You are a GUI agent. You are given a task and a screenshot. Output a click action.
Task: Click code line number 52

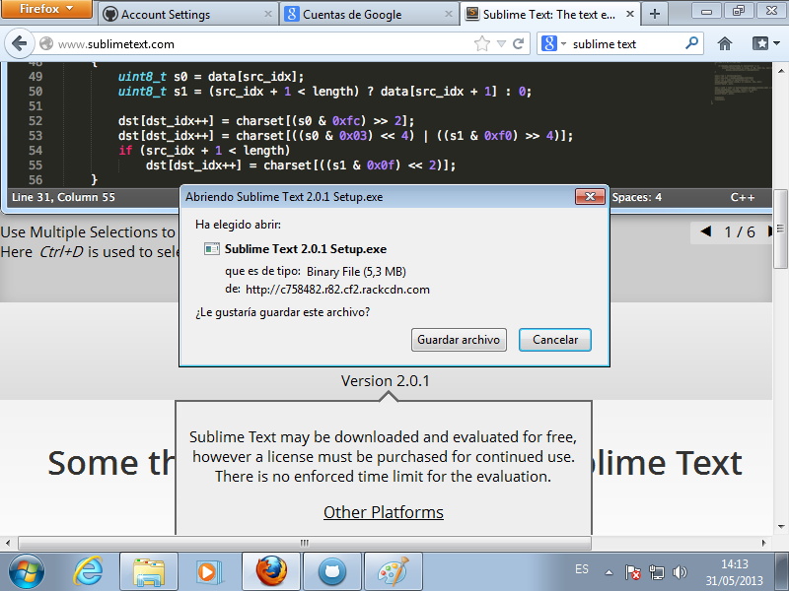point(36,120)
